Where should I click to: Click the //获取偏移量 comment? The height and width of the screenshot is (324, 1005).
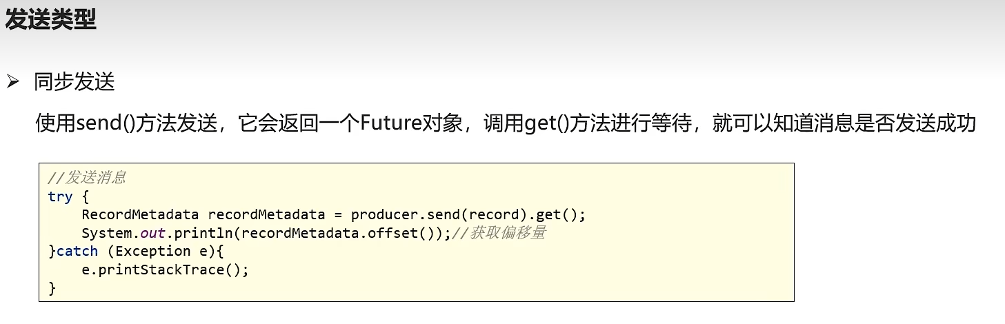(498, 233)
